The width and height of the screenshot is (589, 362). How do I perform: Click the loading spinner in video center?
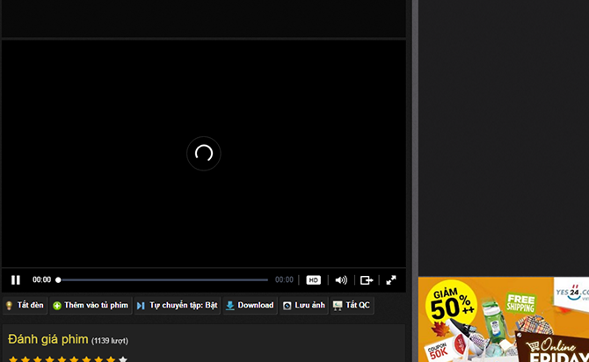click(x=204, y=154)
